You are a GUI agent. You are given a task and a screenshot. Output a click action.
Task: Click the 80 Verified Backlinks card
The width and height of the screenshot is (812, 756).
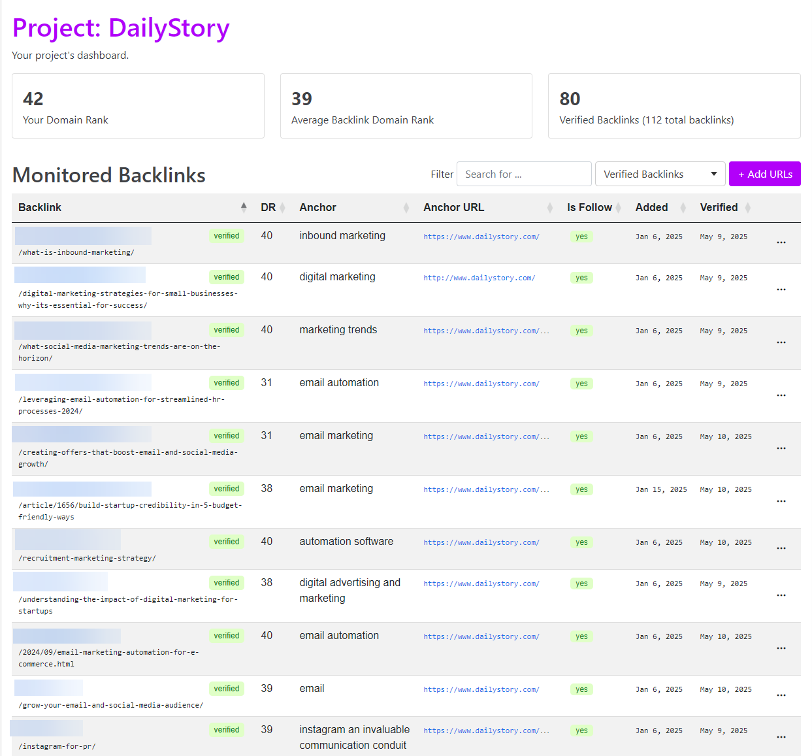pos(674,106)
